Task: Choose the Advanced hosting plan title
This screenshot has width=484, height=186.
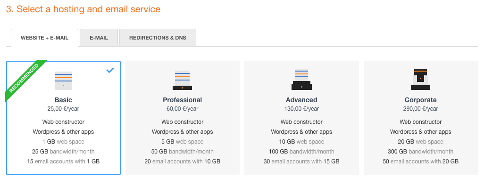Action: [301, 100]
